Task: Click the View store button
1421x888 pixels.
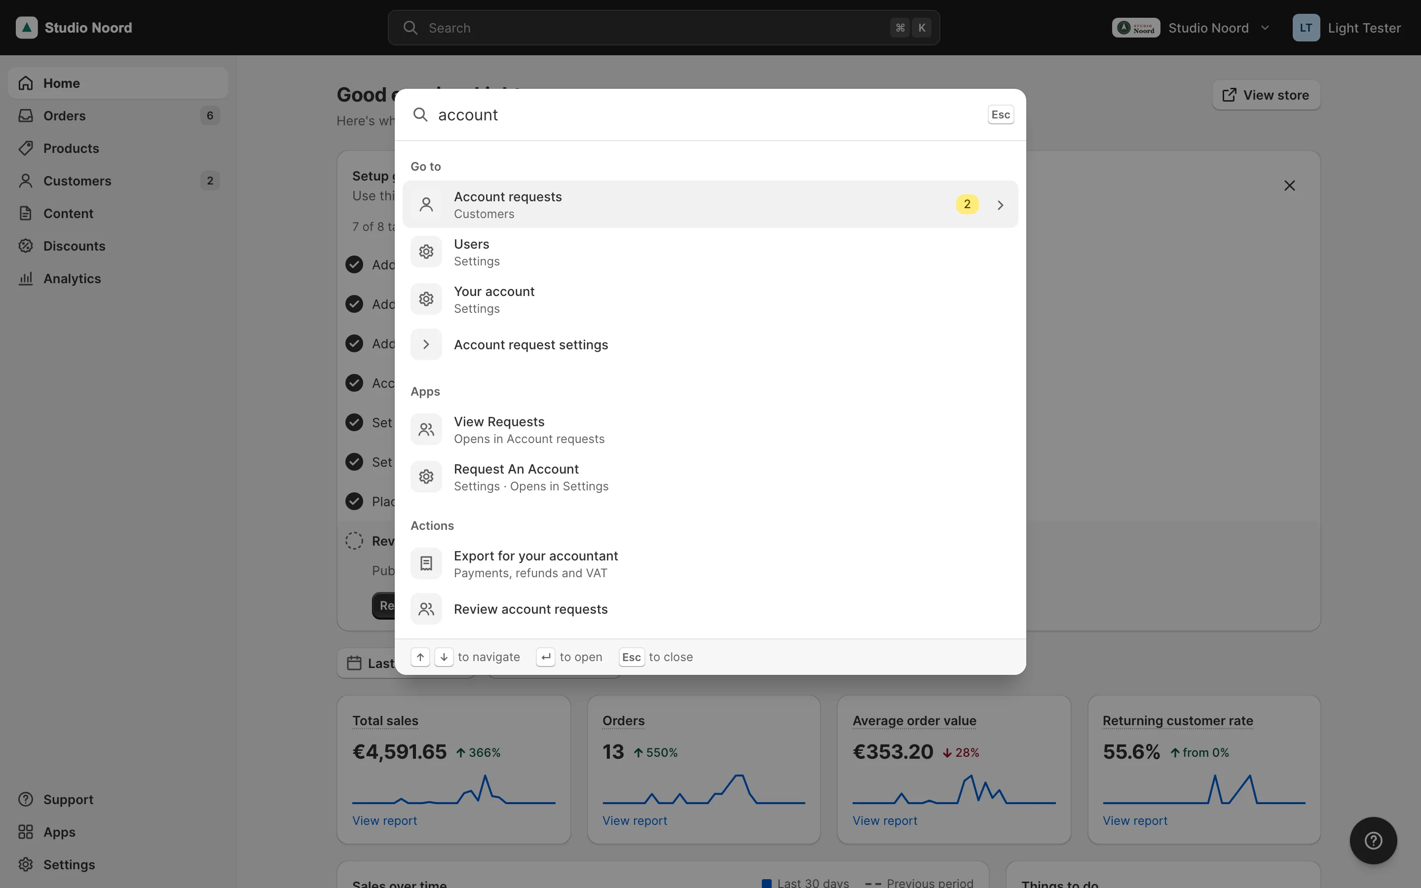Action: click(x=1266, y=95)
